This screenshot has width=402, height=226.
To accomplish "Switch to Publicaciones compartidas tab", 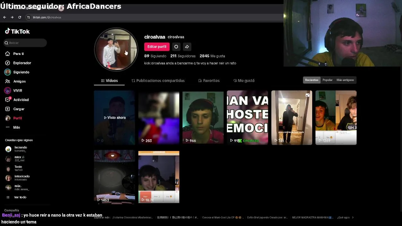I will [x=158, y=81].
